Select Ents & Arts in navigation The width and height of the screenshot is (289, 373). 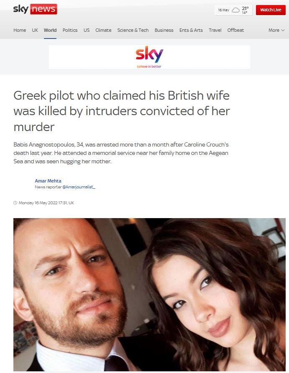pos(191,30)
